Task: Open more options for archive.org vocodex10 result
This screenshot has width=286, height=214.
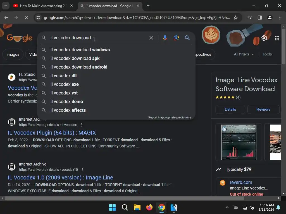Action: pyautogui.click(x=83, y=170)
